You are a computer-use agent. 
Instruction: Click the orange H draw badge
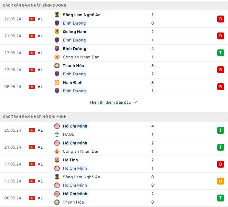tap(221, 181)
